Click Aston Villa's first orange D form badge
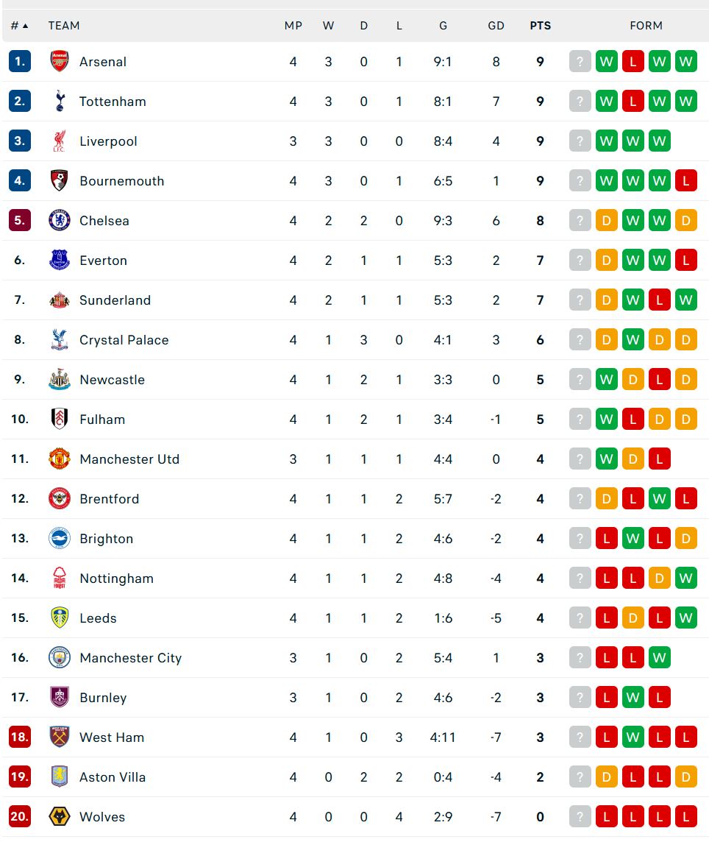The width and height of the screenshot is (709, 842). (606, 777)
